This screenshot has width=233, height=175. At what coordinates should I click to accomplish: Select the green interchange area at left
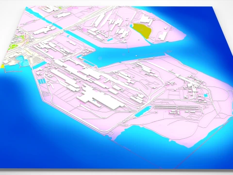click(13, 47)
